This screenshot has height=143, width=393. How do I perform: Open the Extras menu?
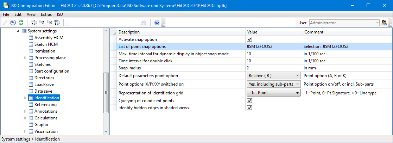(46, 14)
